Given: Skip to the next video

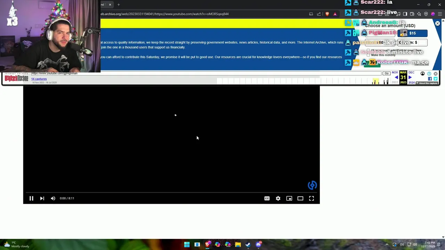Looking at the screenshot, I should tap(42, 198).
